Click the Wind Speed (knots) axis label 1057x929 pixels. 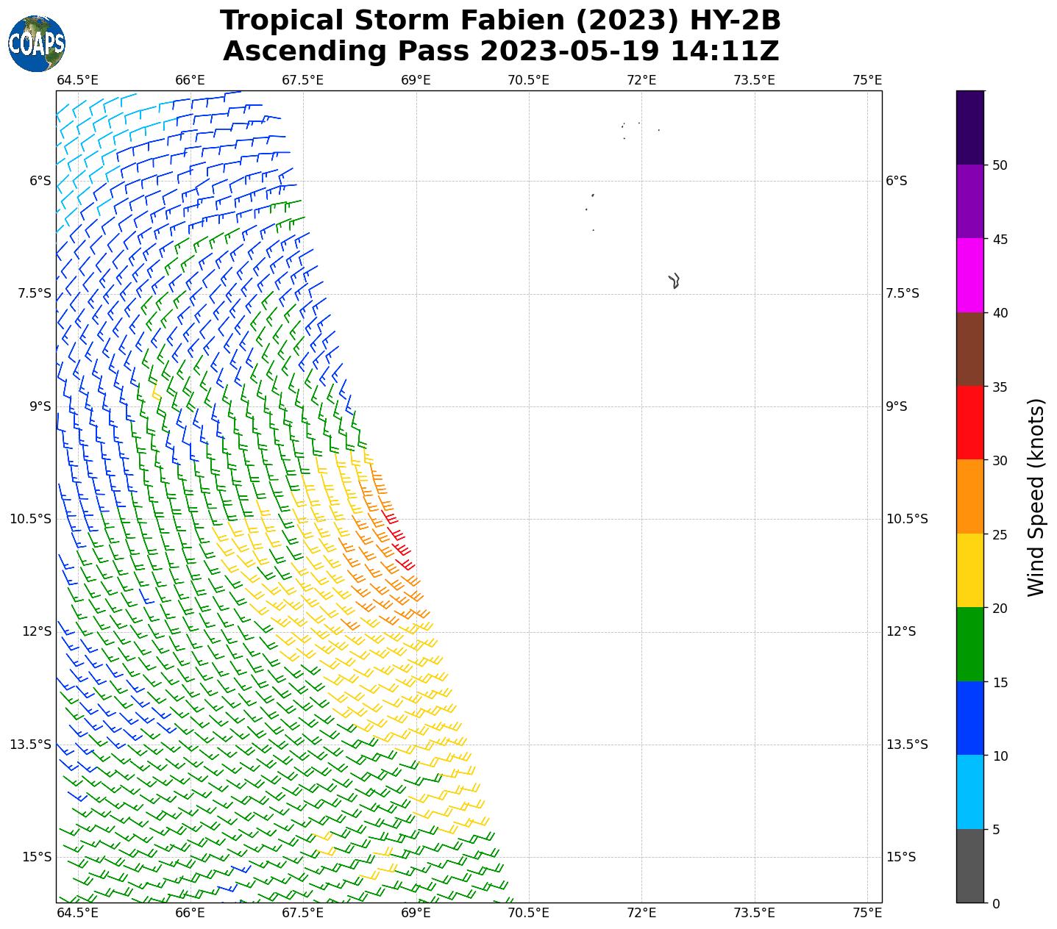point(1036,498)
